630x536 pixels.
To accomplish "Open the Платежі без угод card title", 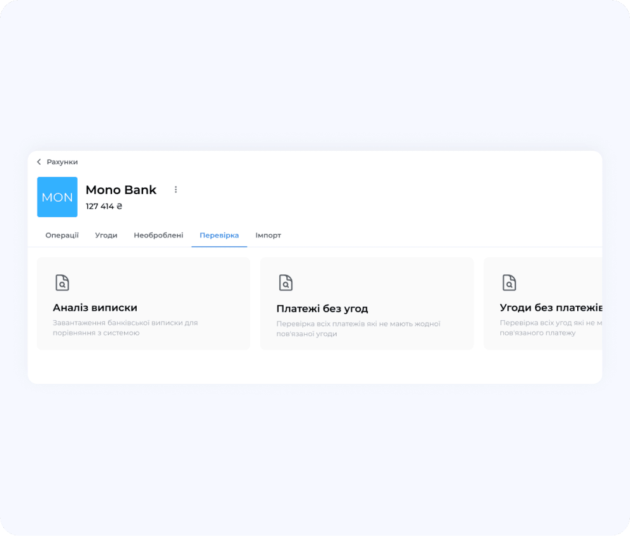I will coord(322,309).
